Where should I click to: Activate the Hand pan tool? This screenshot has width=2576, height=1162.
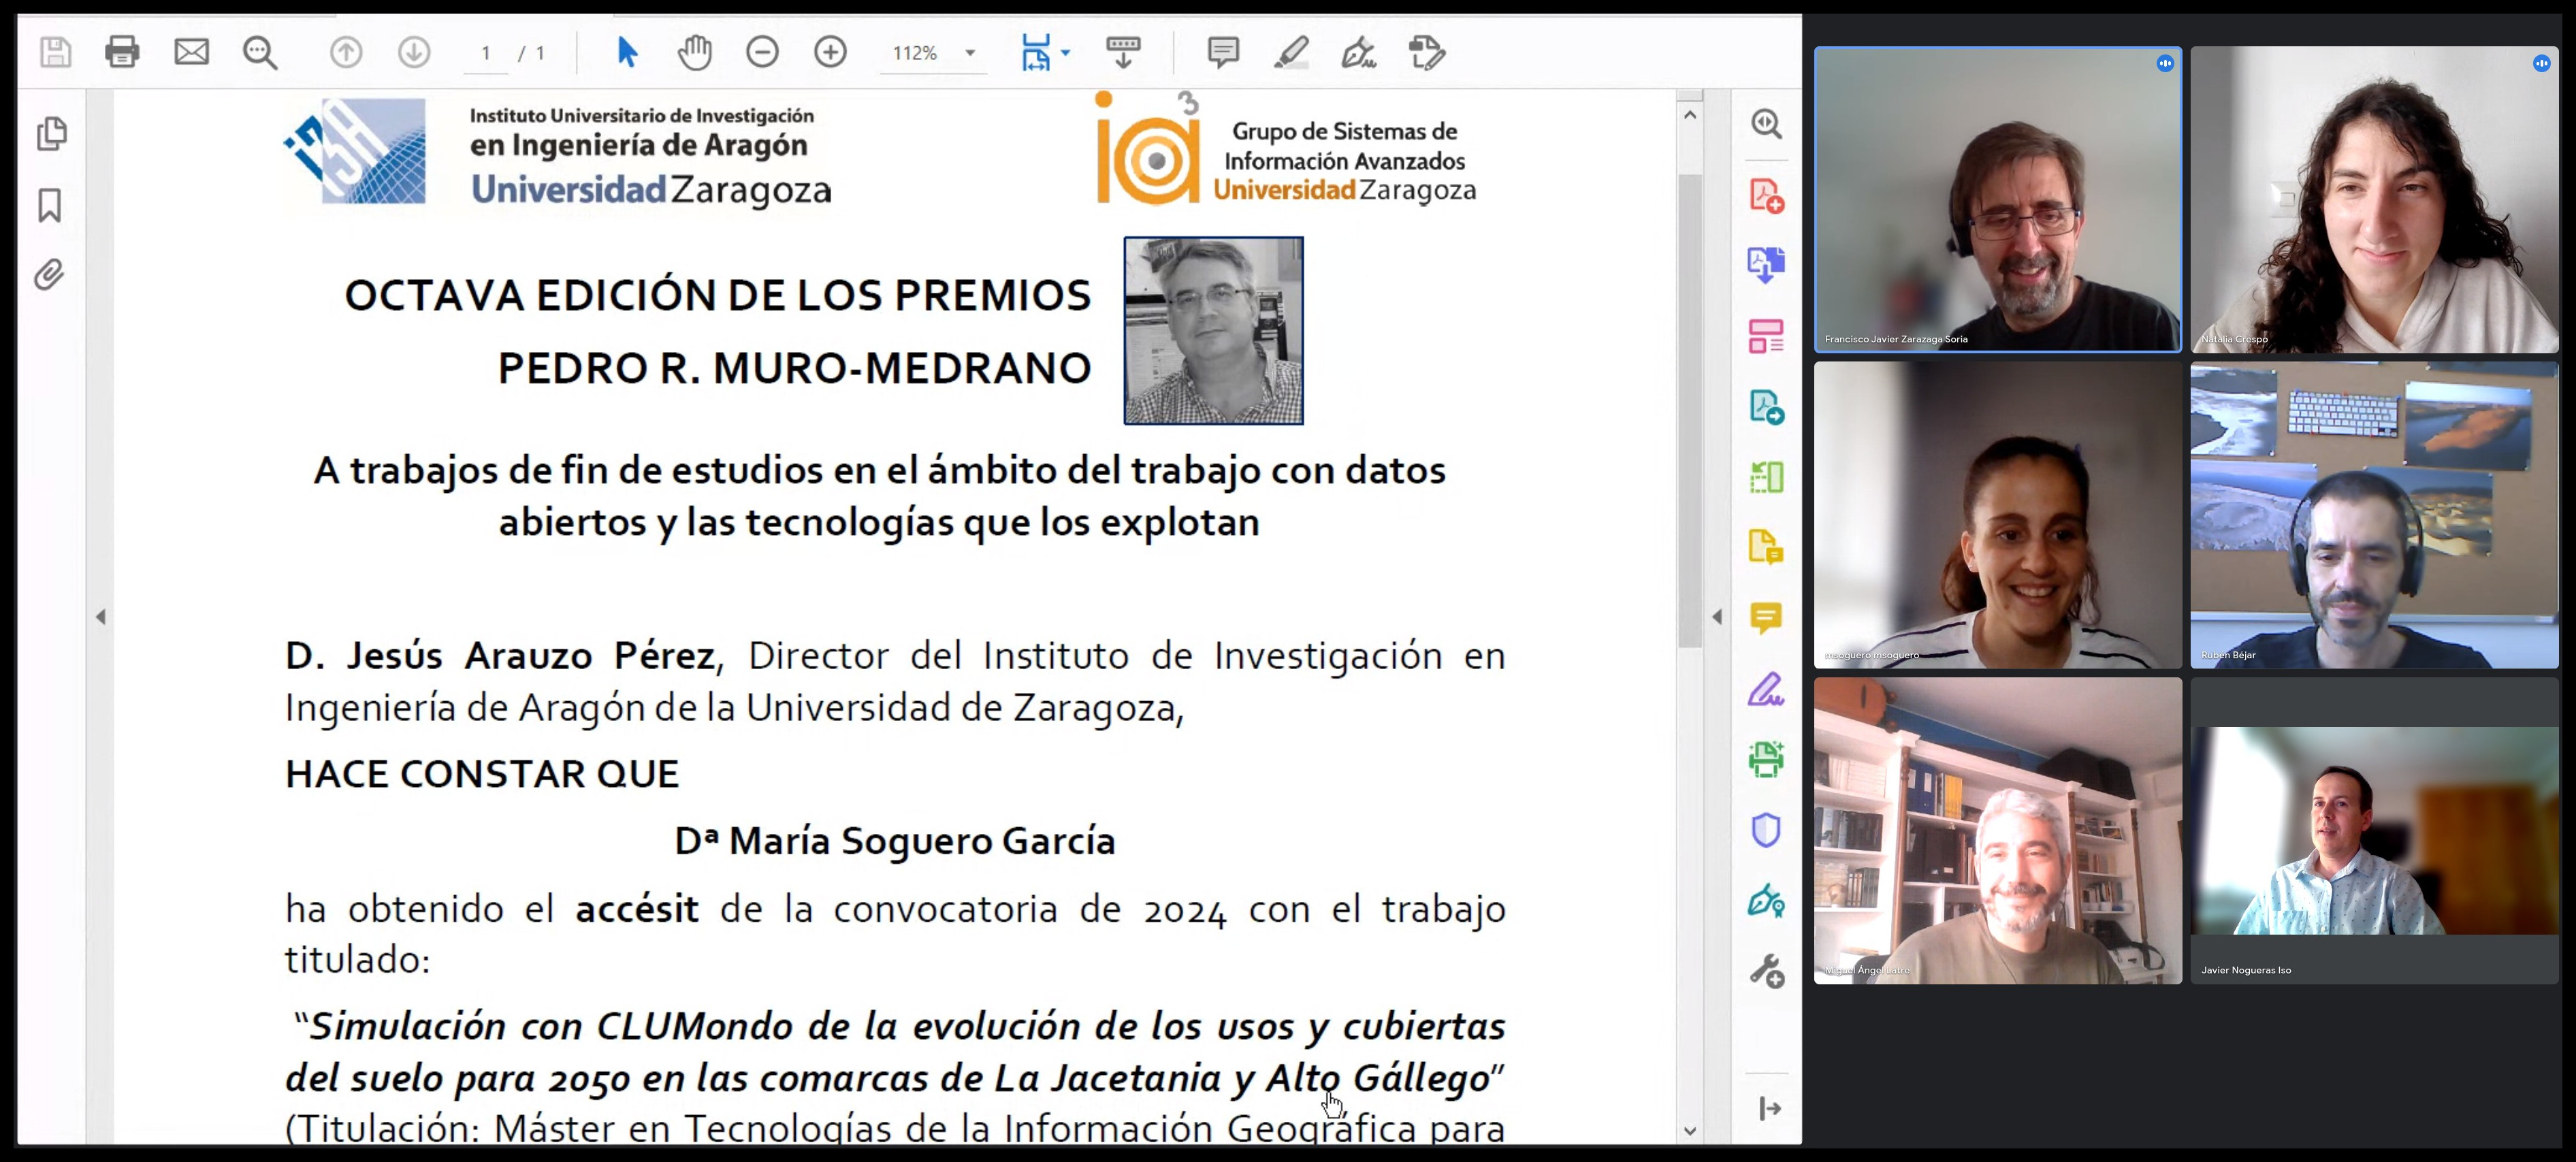694,52
